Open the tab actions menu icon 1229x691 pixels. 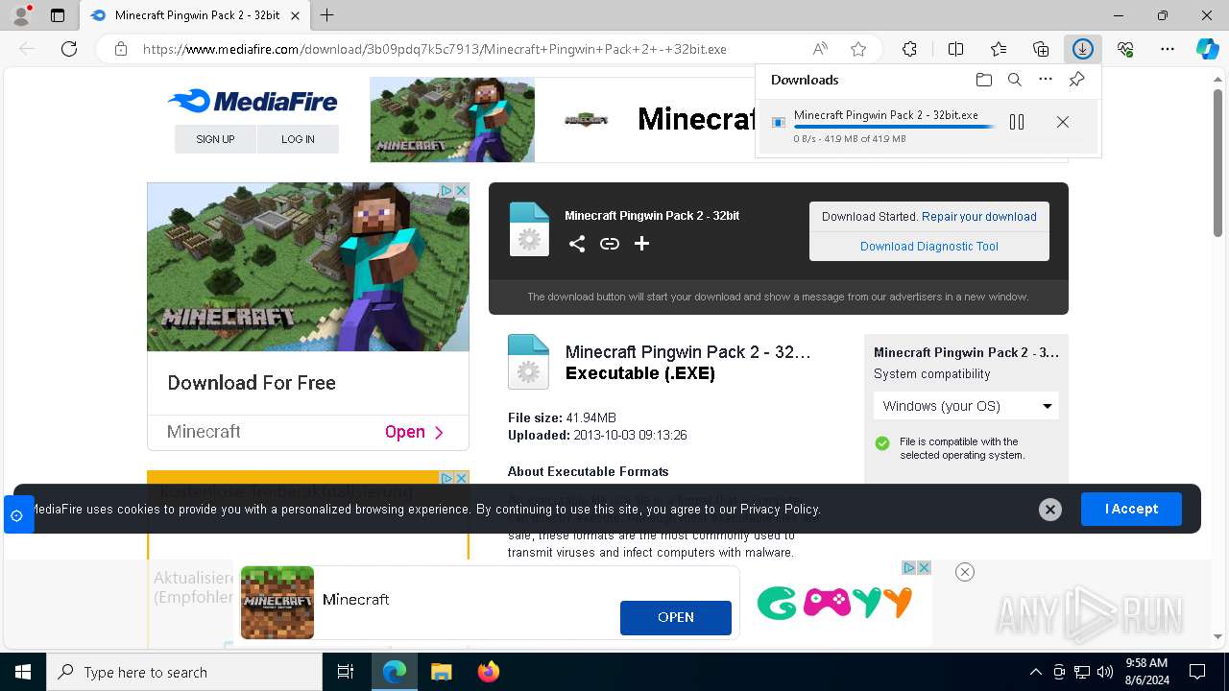click(58, 15)
